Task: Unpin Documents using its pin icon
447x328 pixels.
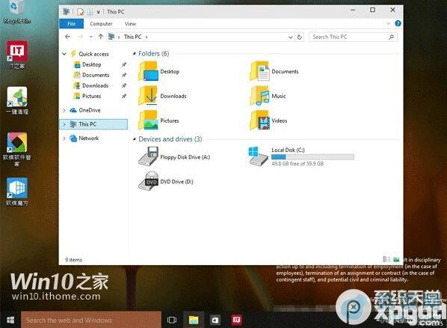Action: (x=124, y=75)
